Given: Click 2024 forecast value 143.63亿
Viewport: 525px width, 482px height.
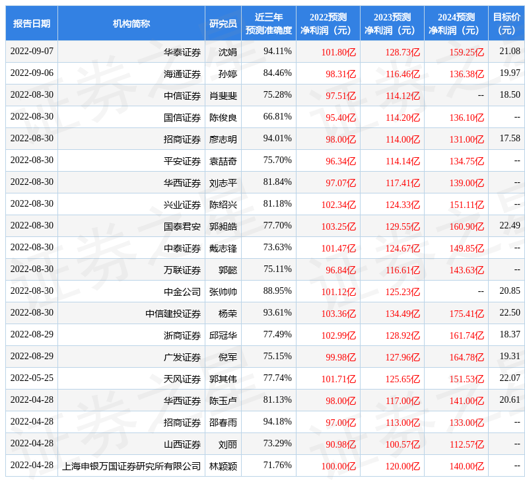Looking at the screenshot, I should [467, 270].
